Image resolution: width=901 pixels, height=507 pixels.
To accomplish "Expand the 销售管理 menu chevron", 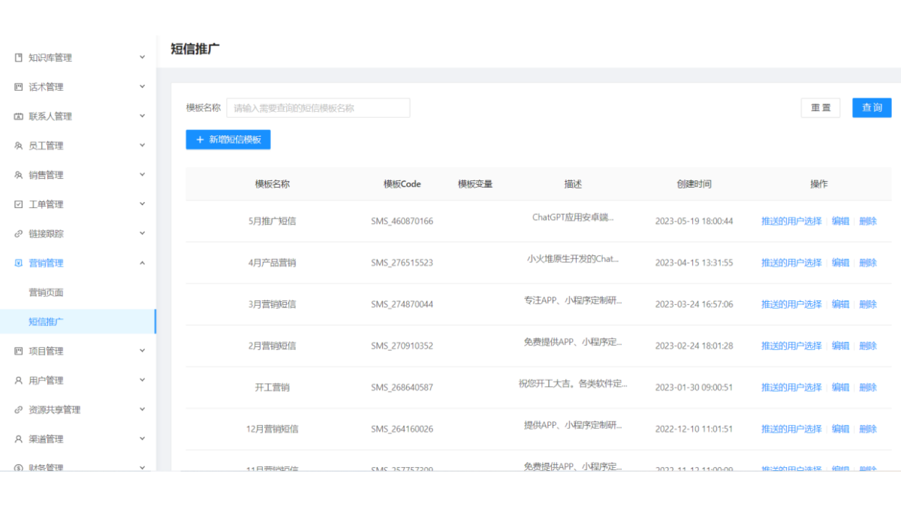I will point(142,175).
